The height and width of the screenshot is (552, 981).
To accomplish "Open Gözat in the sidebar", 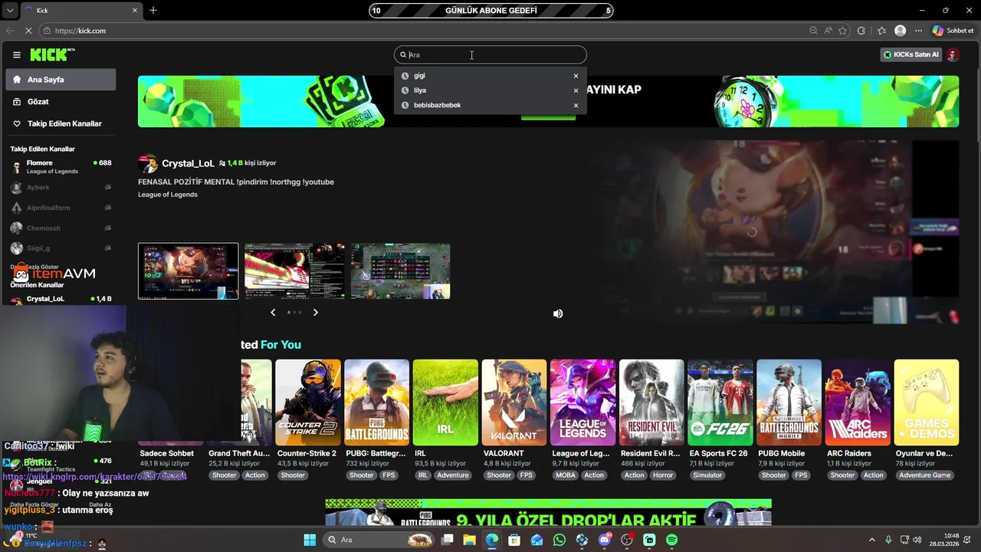I will [x=61, y=101].
